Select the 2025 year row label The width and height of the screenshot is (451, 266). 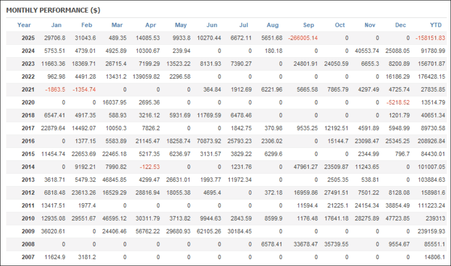coord(28,38)
